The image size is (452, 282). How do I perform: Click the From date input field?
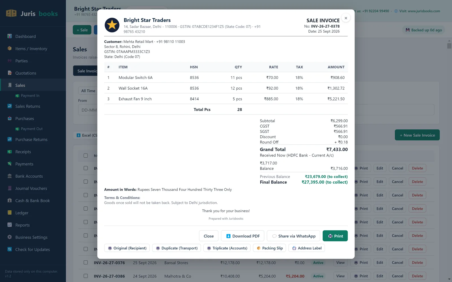tap(88, 110)
